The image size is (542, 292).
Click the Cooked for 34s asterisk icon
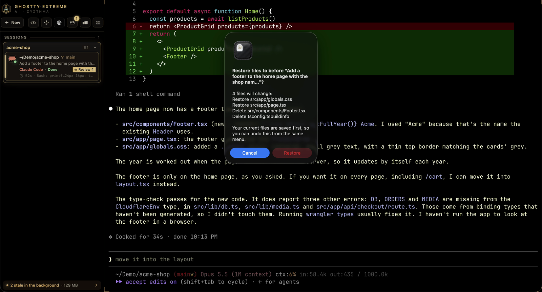[x=110, y=237]
